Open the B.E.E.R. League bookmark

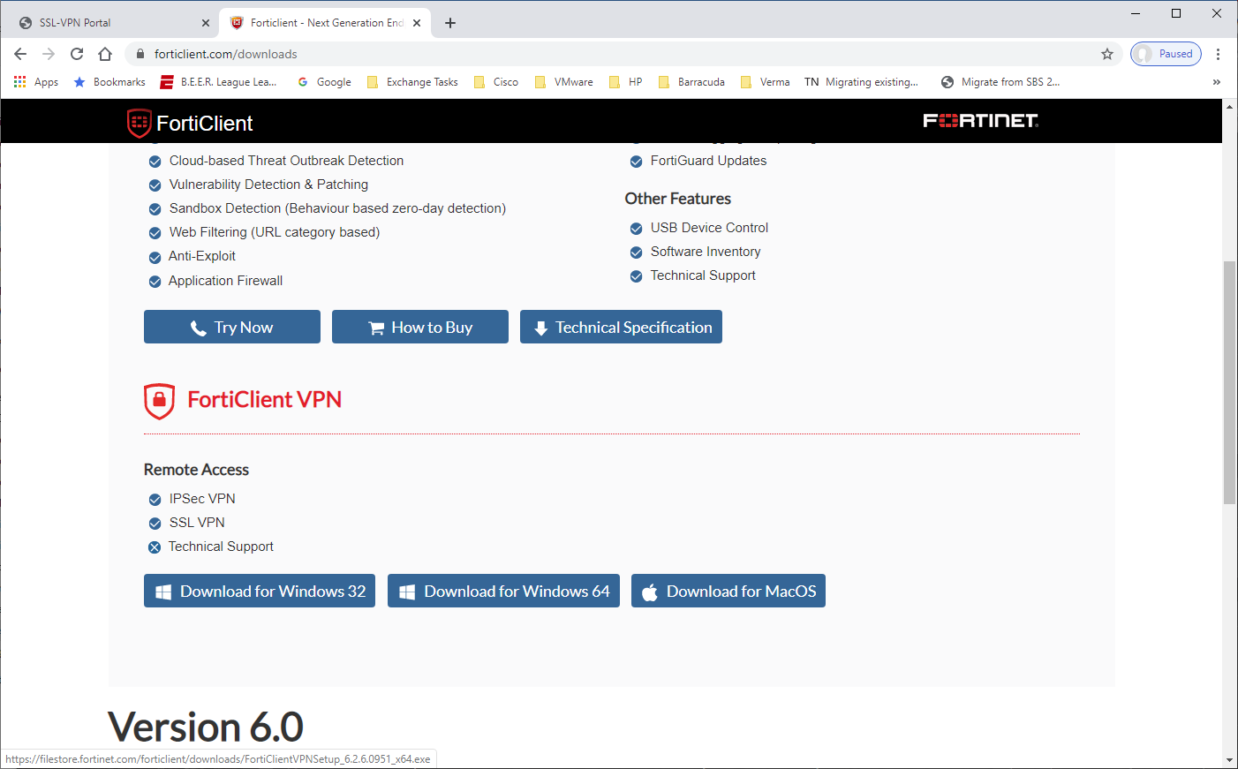tap(219, 82)
